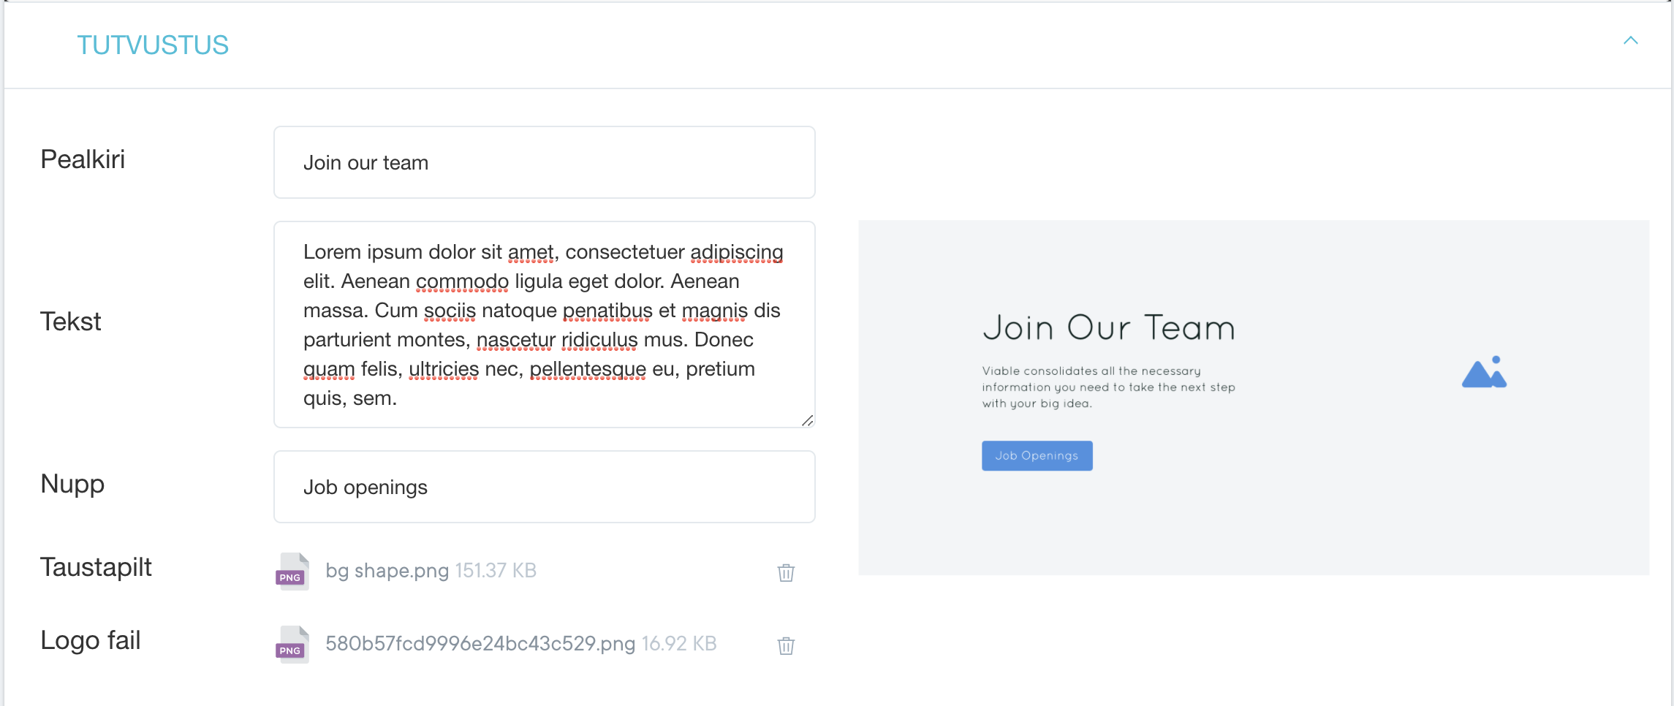Click the Logo fail label
This screenshot has height=706, width=1674.
pyautogui.click(x=91, y=640)
